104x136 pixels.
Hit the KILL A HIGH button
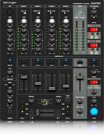click(22, 104)
